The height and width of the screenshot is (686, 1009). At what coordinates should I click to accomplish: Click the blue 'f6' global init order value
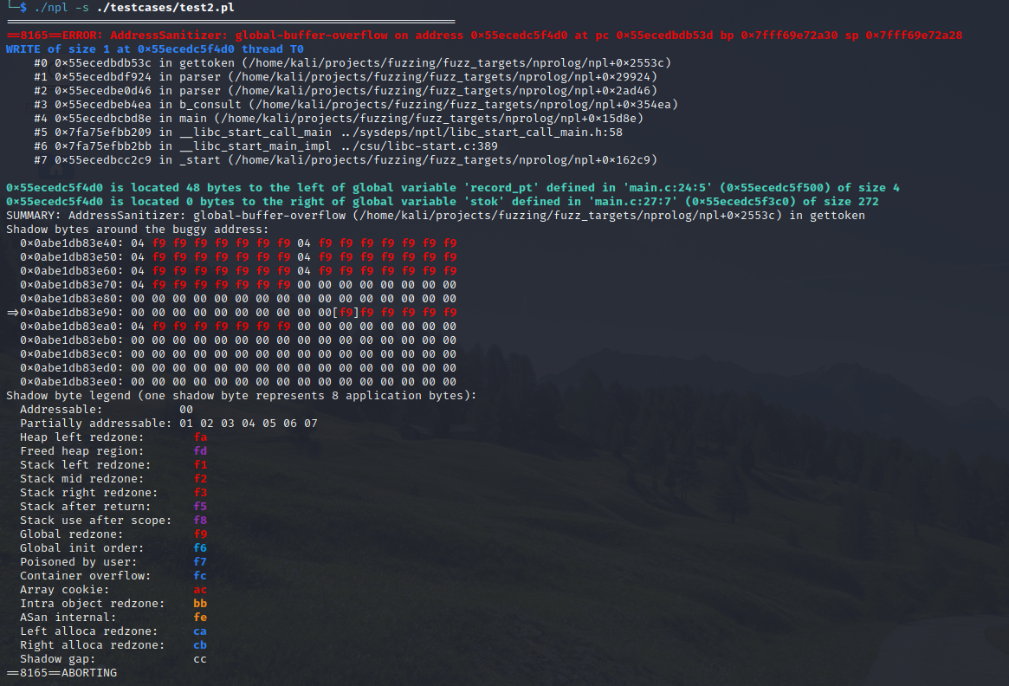coord(200,547)
